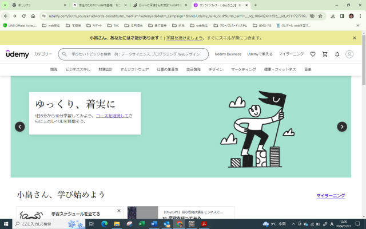Click the Windows taskbar search box

tap(49, 224)
